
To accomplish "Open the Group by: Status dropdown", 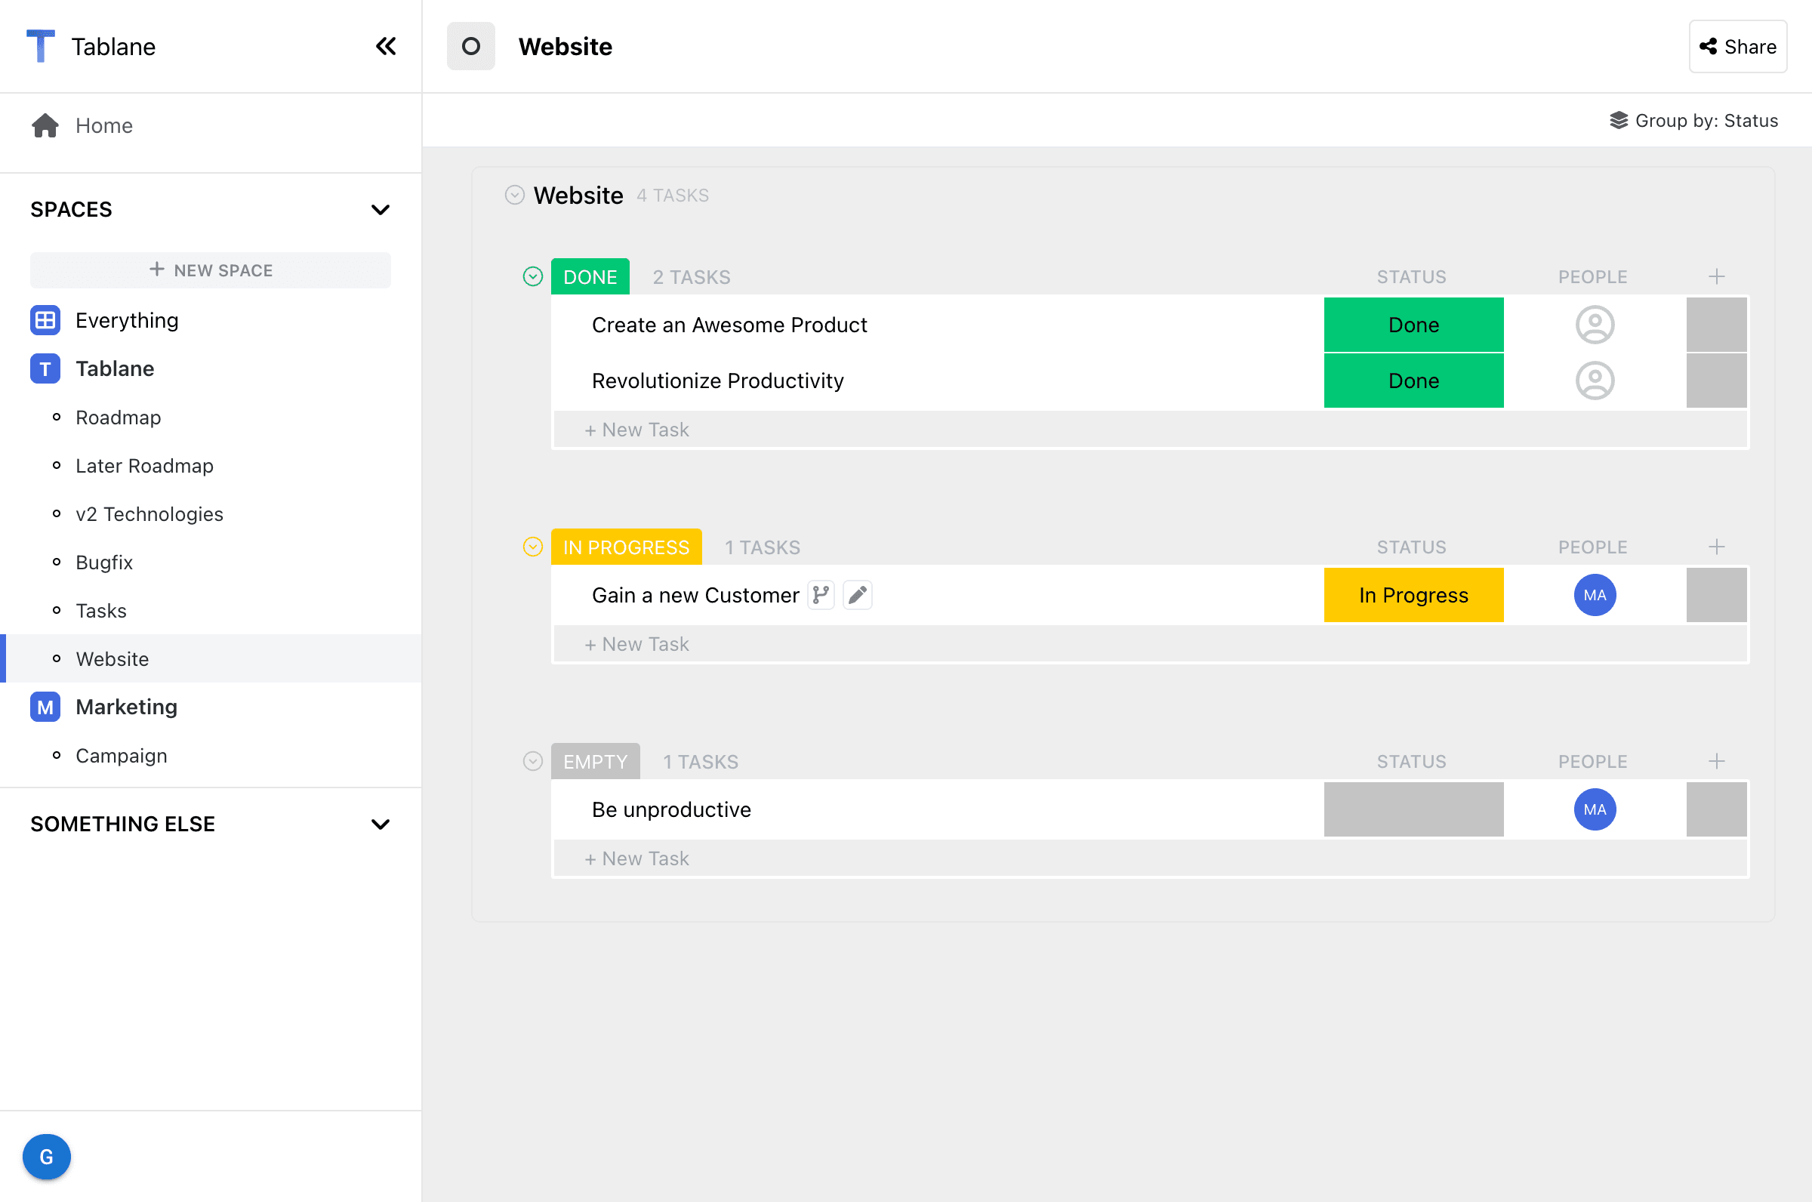I will click(1694, 120).
